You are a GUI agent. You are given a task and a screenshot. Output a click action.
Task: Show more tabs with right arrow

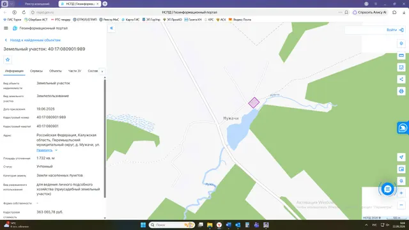[x=102, y=71]
